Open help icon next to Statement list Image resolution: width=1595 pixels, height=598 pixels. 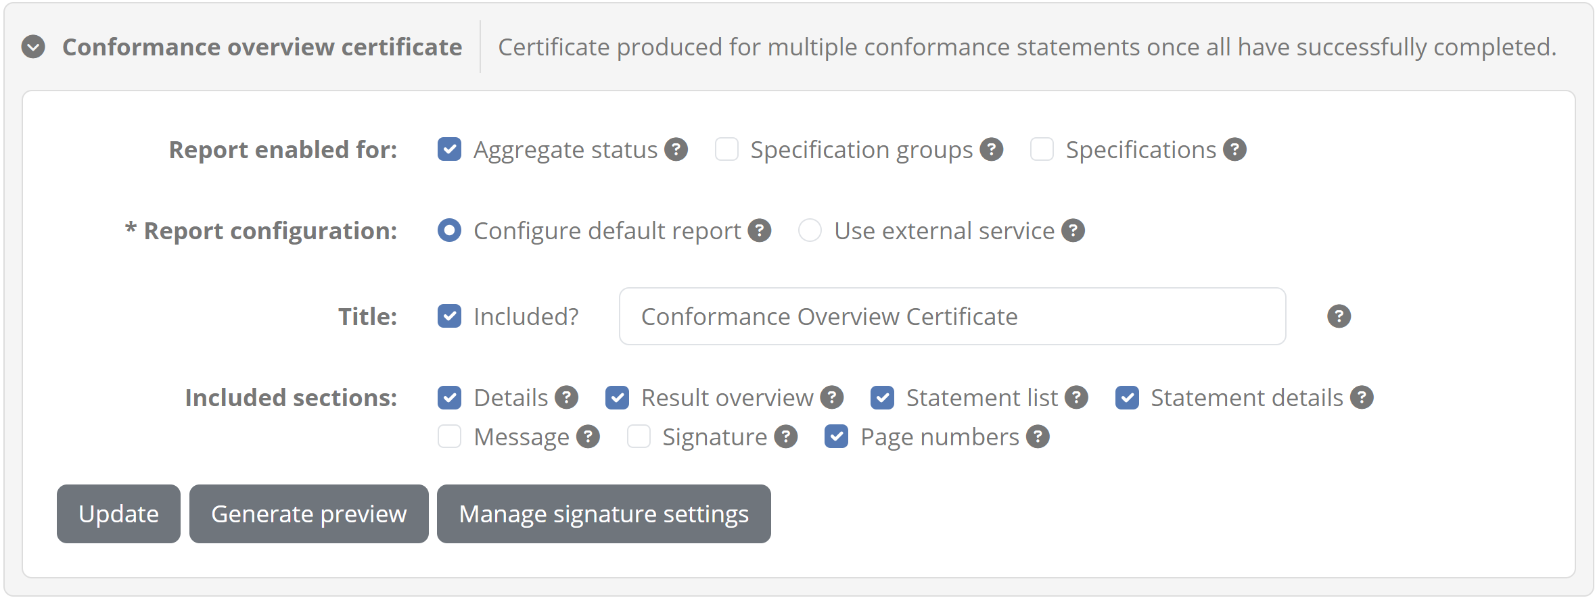(1076, 397)
